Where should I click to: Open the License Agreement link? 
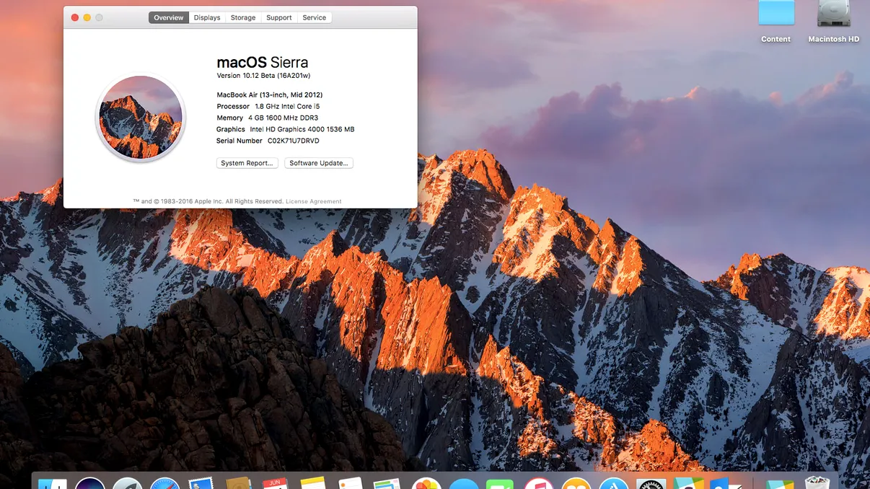click(x=313, y=201)
